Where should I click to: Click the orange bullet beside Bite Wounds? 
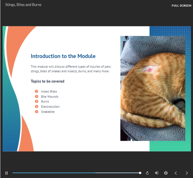[x=36, y=97]
